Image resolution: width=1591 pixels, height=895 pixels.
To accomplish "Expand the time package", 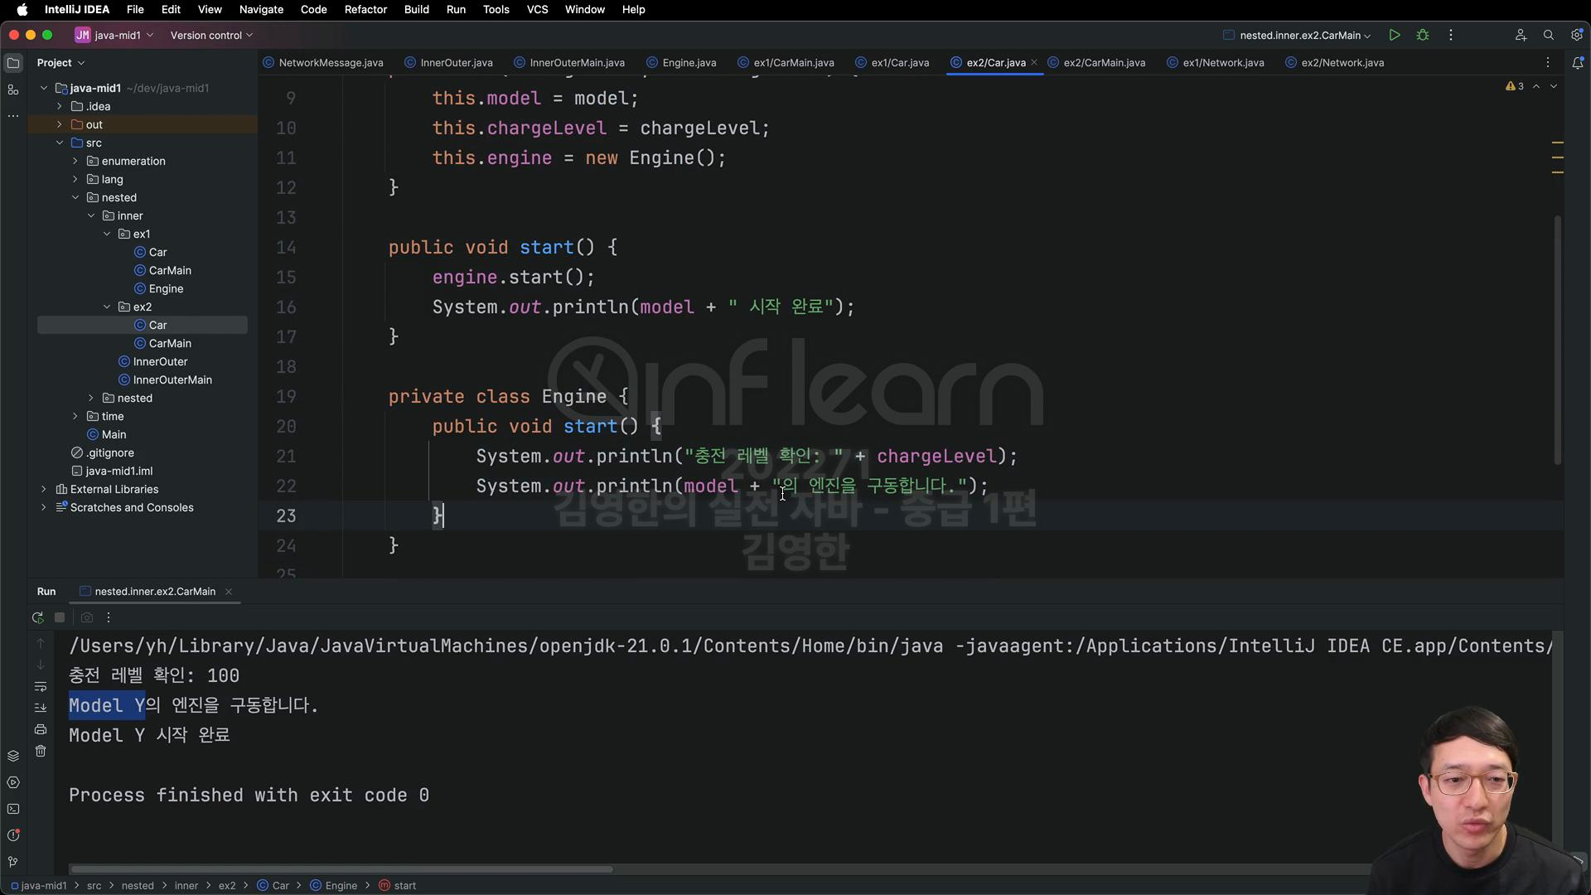I will pos(75,416).
